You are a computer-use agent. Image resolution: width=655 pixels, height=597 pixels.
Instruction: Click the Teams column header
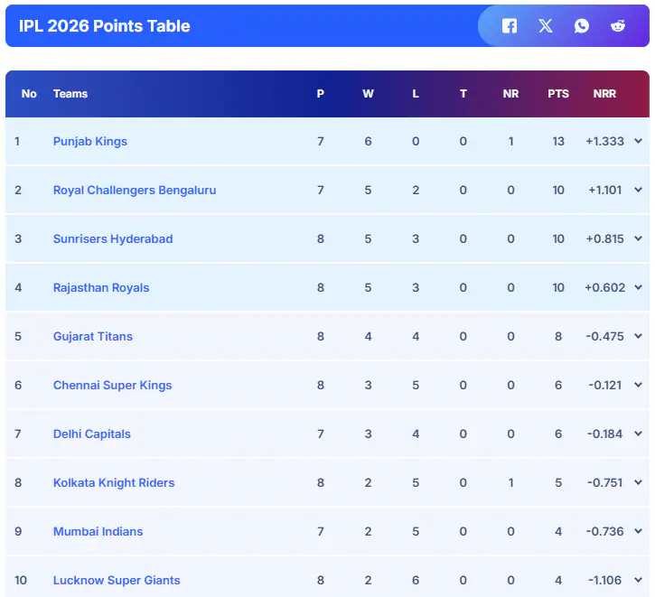pyautogui.click(x=70, y=94)
